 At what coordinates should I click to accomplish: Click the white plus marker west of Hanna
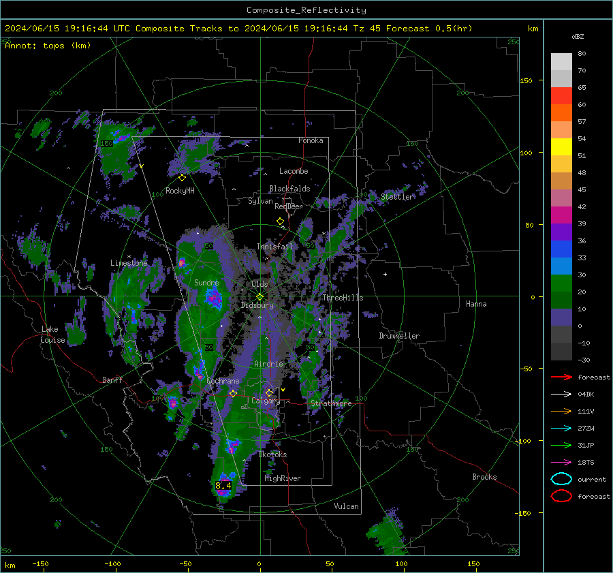coord(385,274)
